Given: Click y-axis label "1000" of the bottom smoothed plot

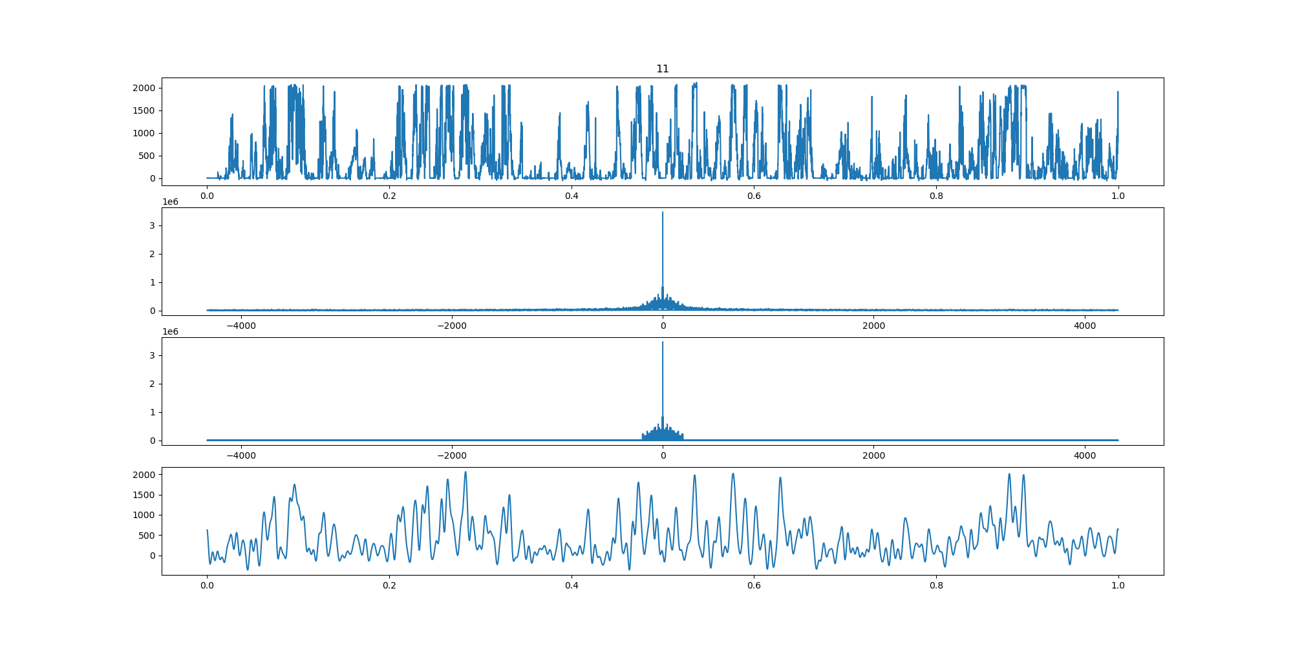Looking at the screenshot, I should click(x=144, y=515).
